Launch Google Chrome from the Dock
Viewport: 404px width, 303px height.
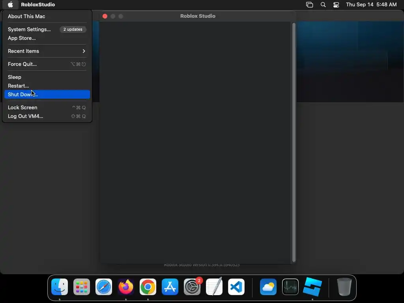click(148, 287)
